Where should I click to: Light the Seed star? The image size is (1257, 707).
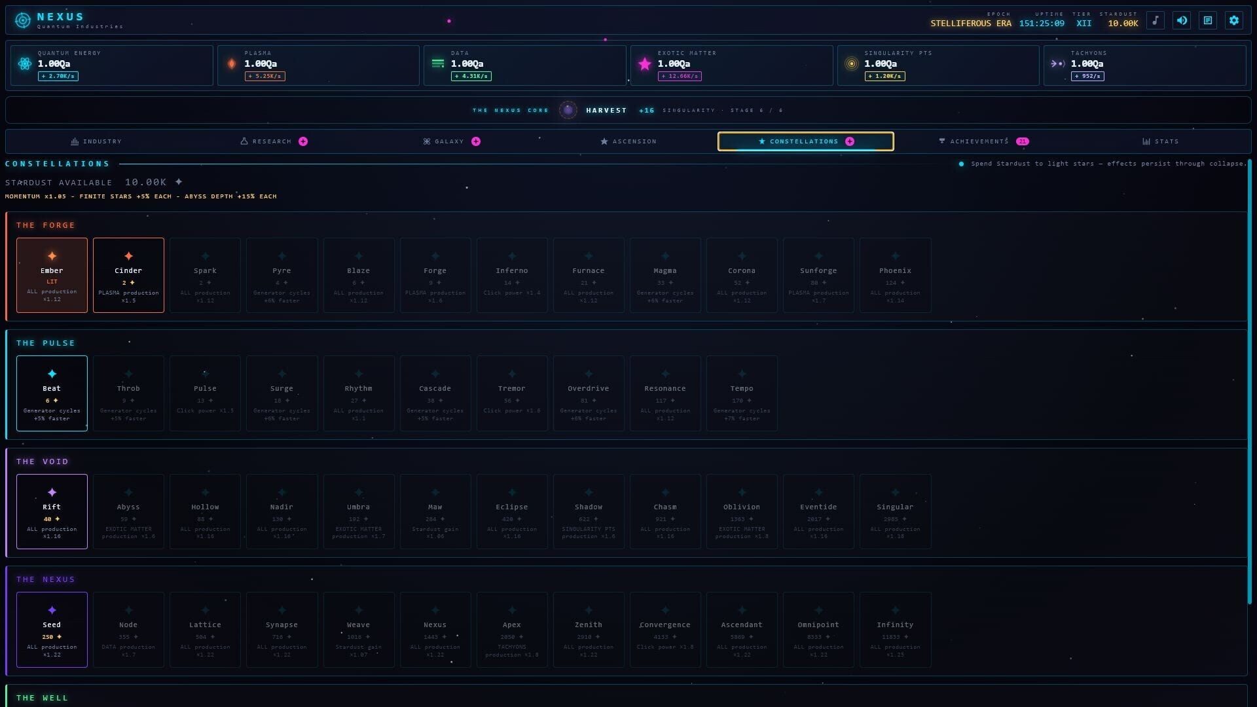point(52,630)
